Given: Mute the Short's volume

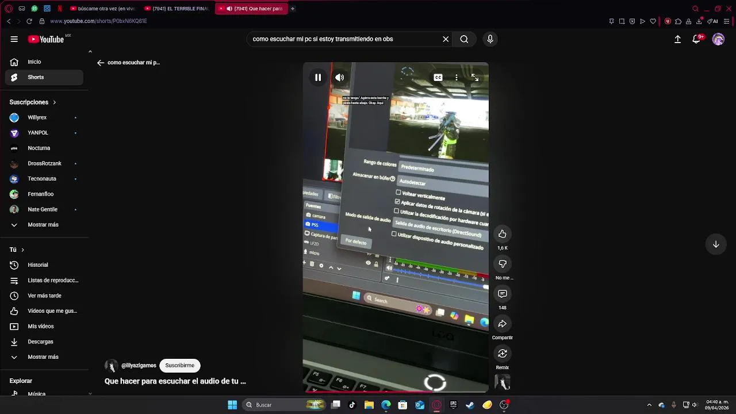Looking at the screenshot, I should click(340, 78).
